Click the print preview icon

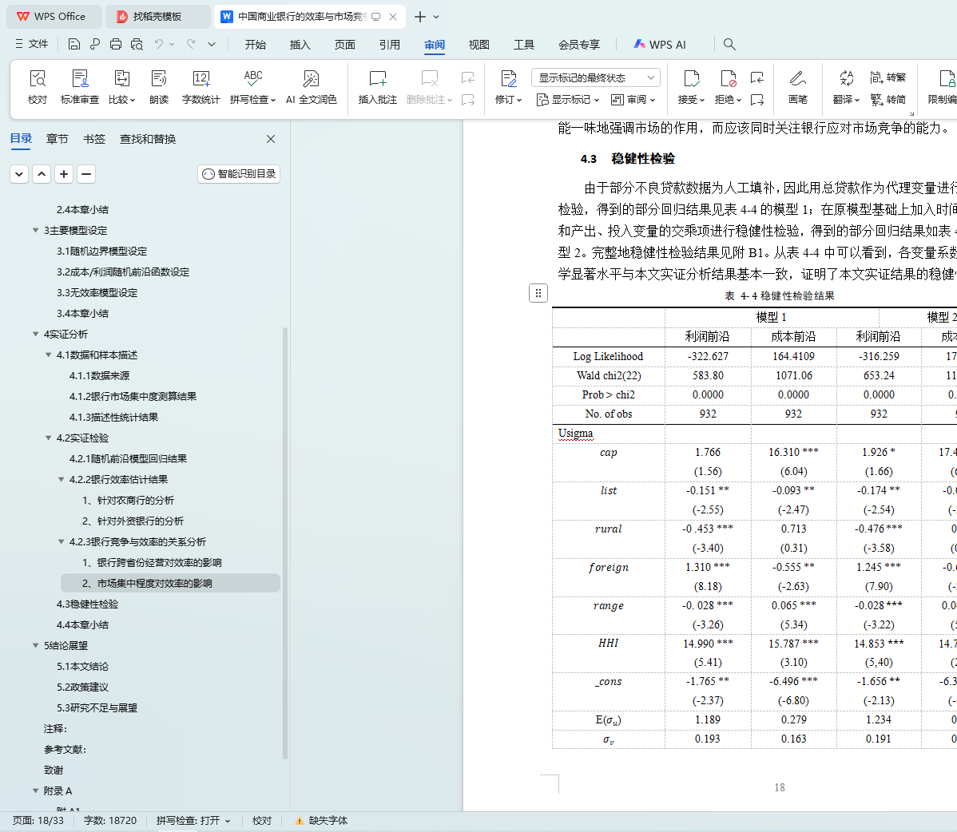click(x=137, y=44)
